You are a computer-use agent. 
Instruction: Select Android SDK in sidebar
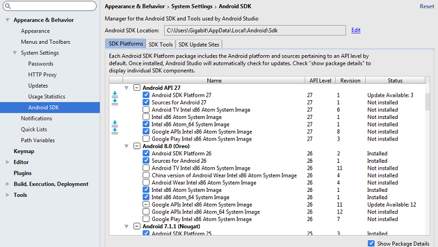pos(50,108)
